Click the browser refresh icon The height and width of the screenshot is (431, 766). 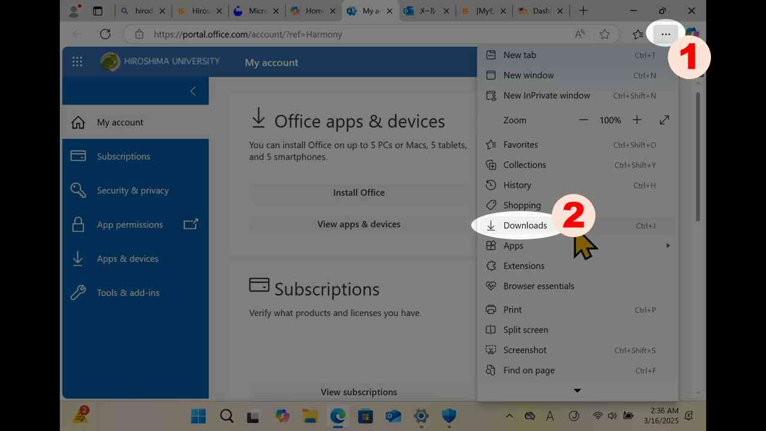point(105,34)
